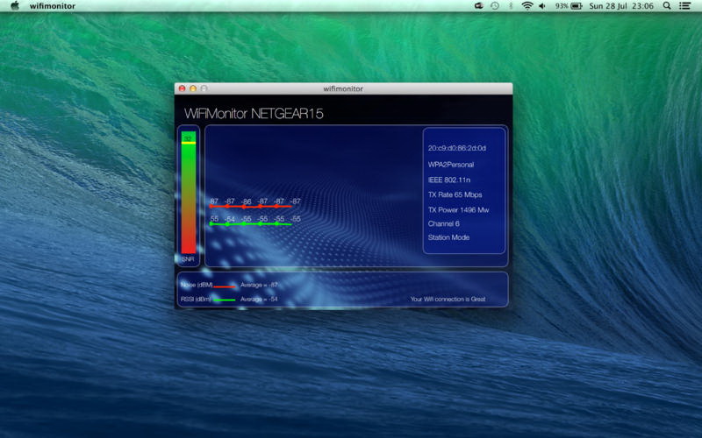This screenshot has width=702, height=438.
Task: Open the Notification Center icon
Action: [x=685, y=6]
